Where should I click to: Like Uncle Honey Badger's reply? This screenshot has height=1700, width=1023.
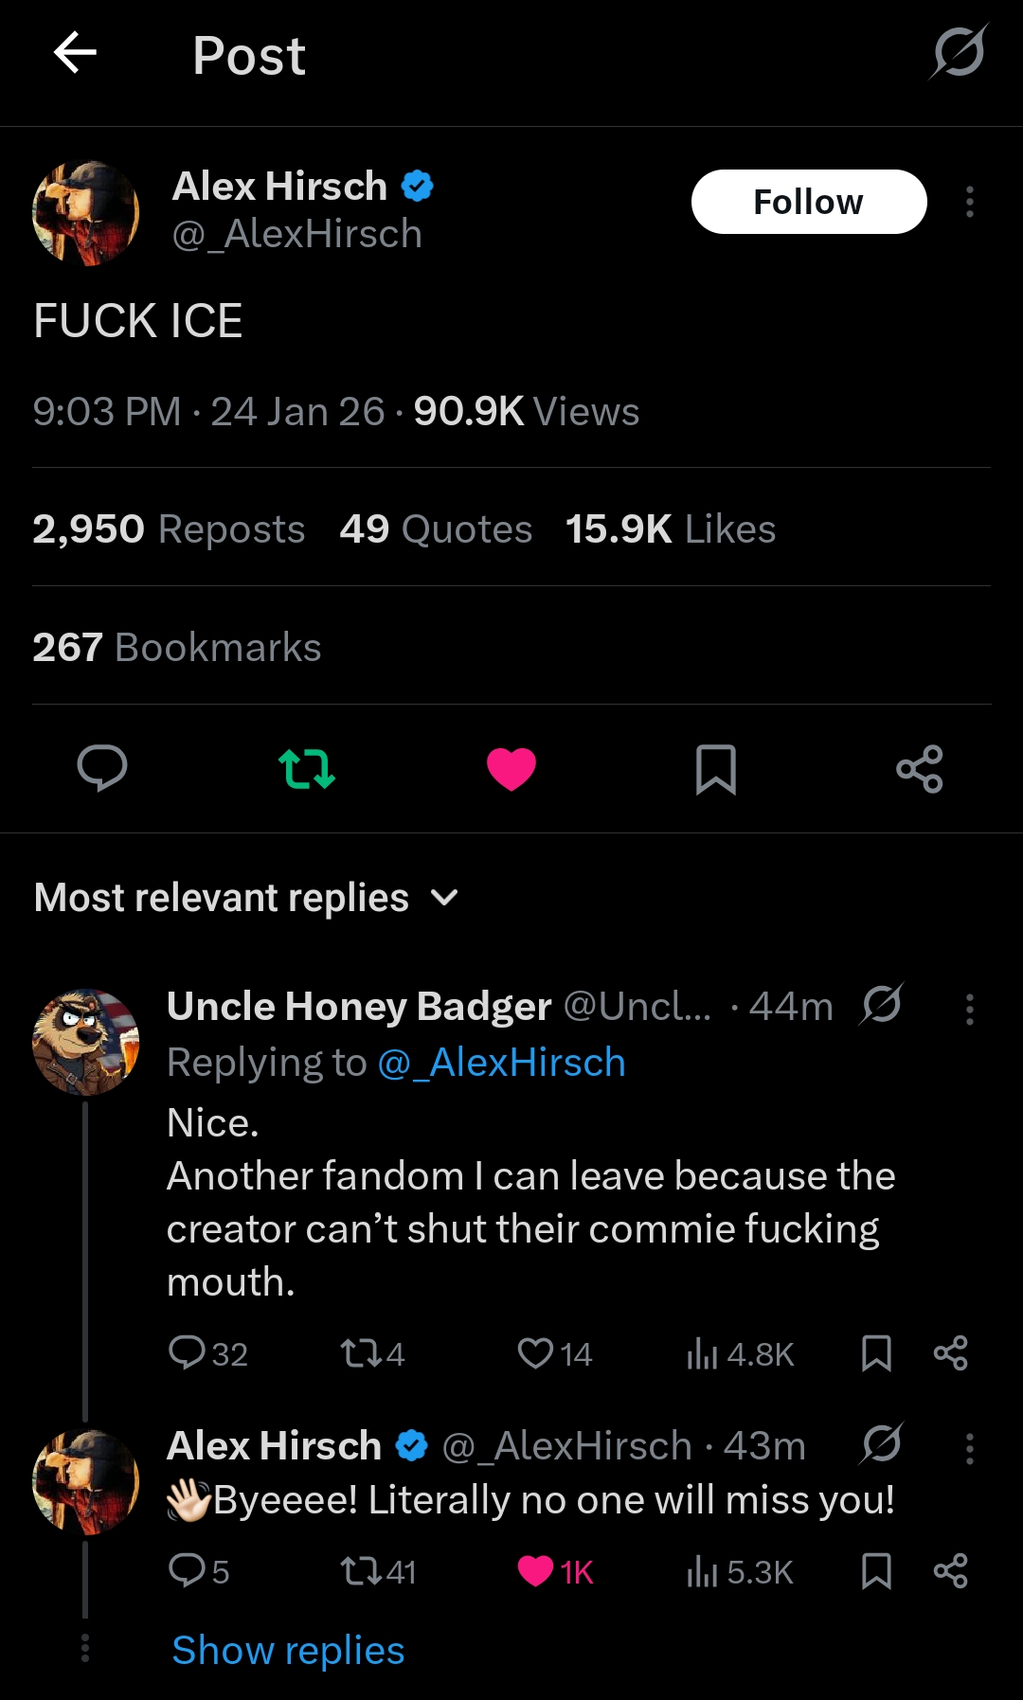(535, 1353)
